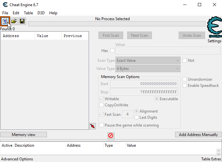The width and height of the screenshot is (222, 162).
Task: Click the 'Found: 0' label
Action: click(7, 29)
